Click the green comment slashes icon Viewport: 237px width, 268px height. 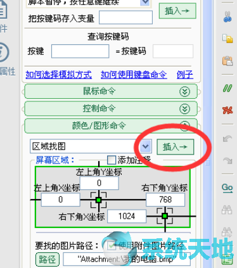(x=227, y=88)
